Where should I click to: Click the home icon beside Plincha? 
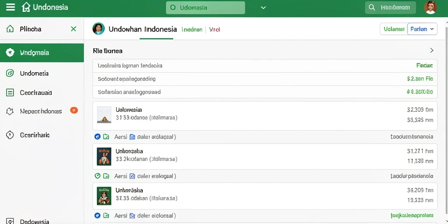click(10, 29)
